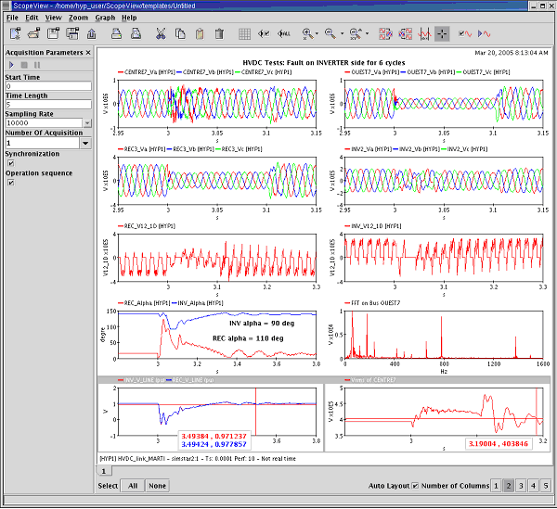Click the Paste clipboard icon
Screen dimensions: 557x509
[199, 33]
